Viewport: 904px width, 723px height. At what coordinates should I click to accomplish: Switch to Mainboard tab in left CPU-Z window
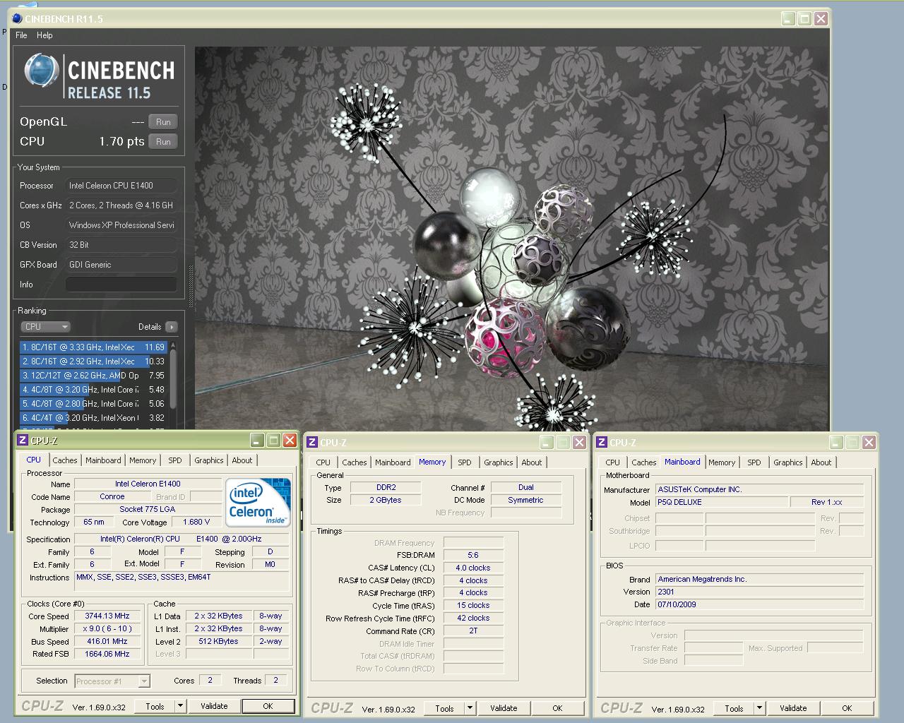pos(103,460)
